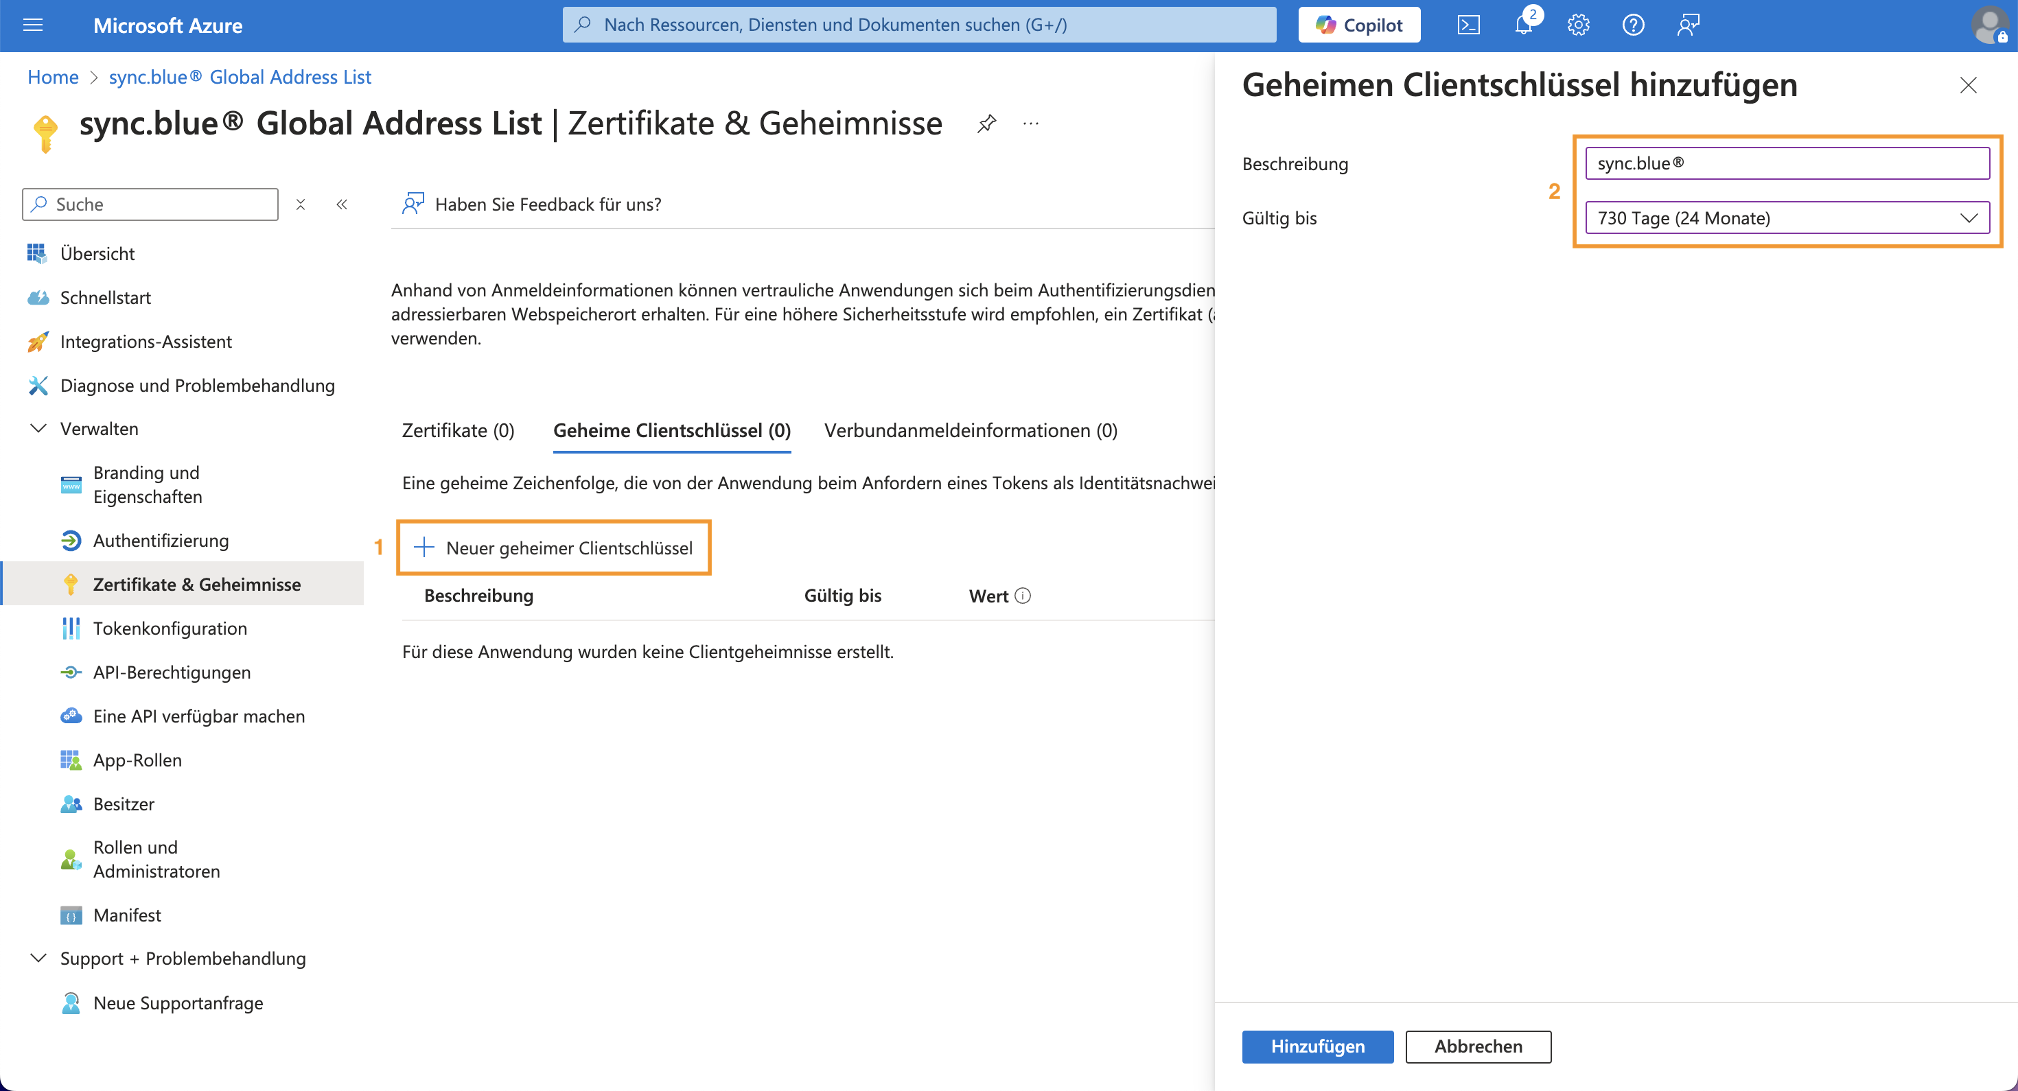Pin the Zertifikate & Geheimnisse blade
2018x1091 pixels.
[x=986, y=124]
